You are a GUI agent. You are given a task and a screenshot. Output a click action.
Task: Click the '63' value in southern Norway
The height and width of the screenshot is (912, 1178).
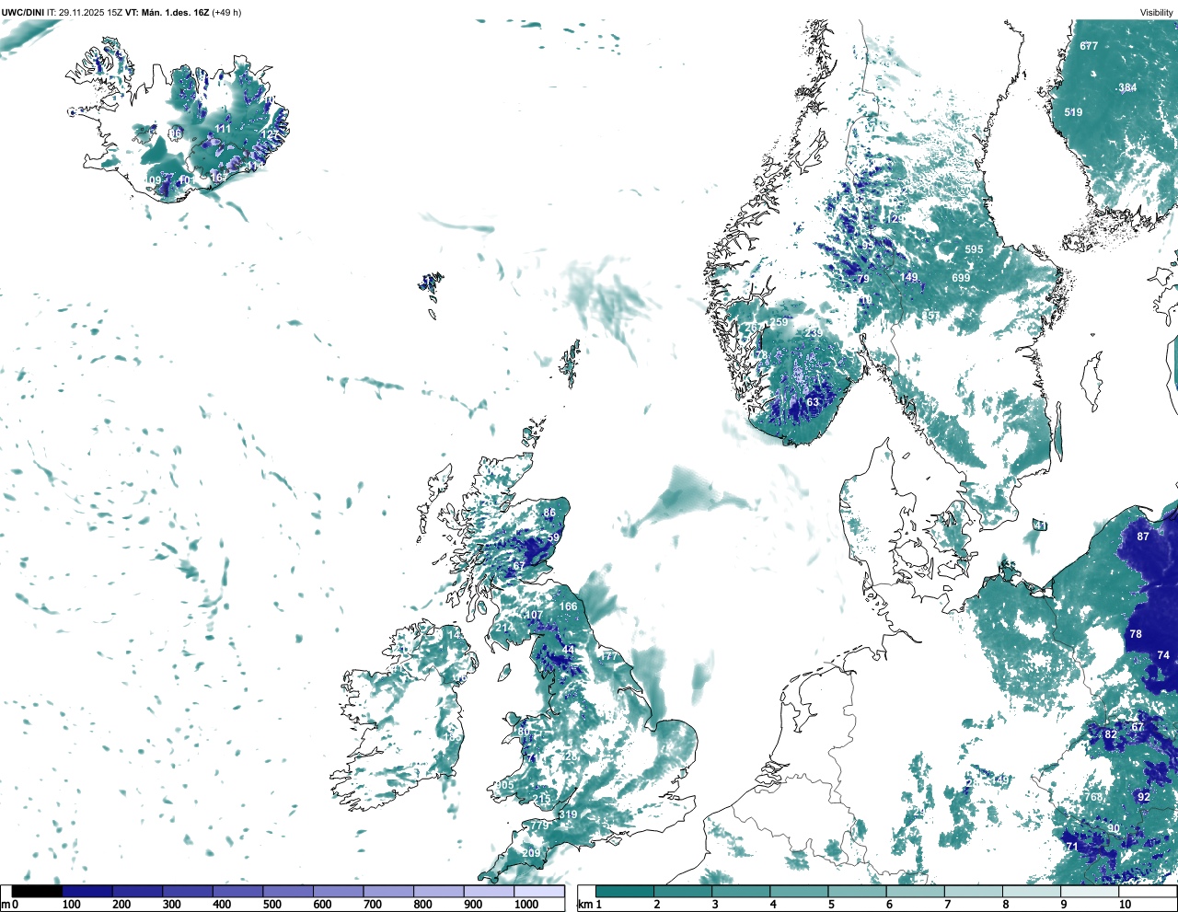[813, 402]
